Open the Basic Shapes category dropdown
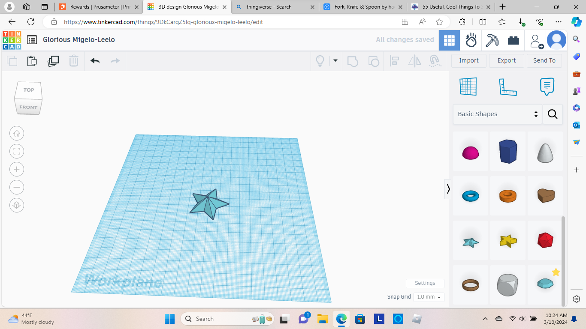The image size is (586, 329). click(x=498, y=114)
